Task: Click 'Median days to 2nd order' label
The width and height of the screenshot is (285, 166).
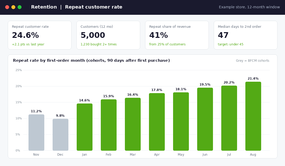Action: (240, 26)
